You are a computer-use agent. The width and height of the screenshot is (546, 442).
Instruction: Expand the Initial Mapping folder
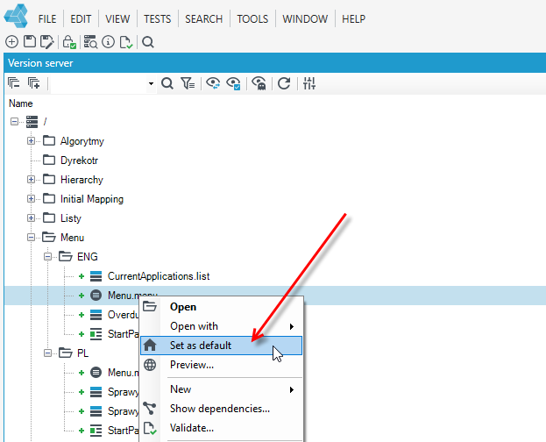(31, 199)
